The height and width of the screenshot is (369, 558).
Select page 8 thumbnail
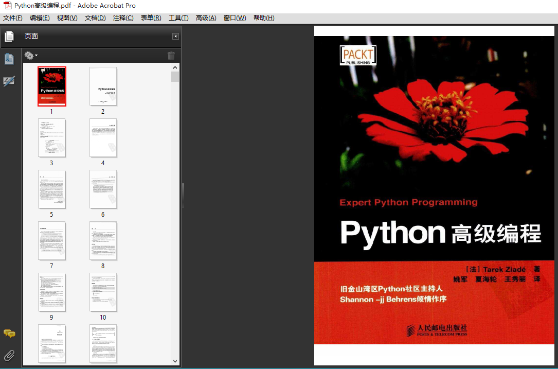click(103, 241)
